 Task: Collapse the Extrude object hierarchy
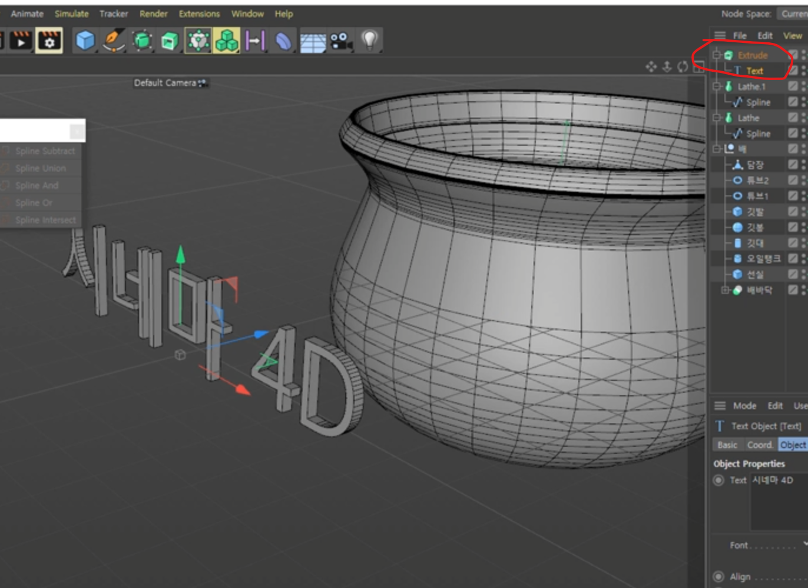click(x=717, y=55)
